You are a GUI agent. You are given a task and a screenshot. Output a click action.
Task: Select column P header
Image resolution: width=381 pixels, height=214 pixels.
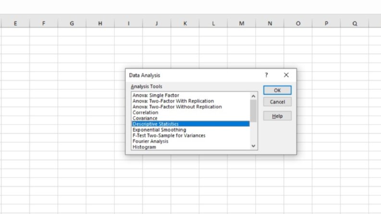click(x=326, y=24)
